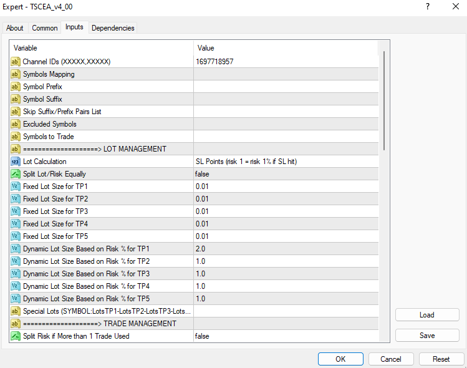Click the string icon beside Channel IDs
467x368 pixels.
pyautogui.click(x=16, y=62)
